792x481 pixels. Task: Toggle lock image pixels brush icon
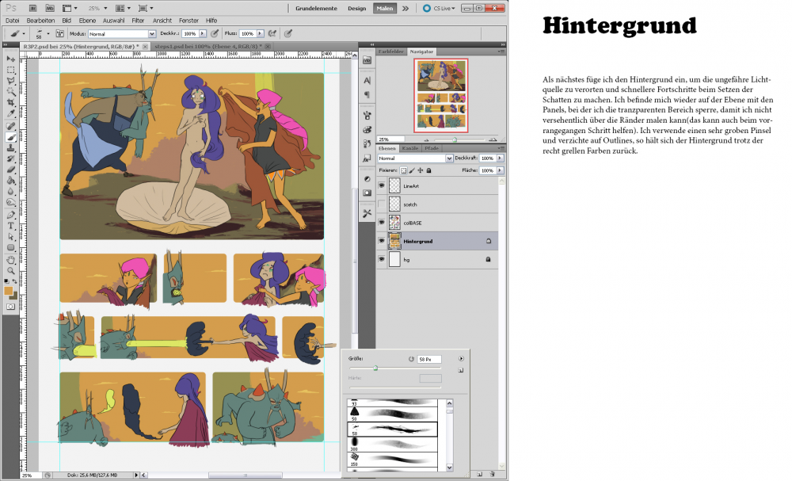[x=412, y=170]
